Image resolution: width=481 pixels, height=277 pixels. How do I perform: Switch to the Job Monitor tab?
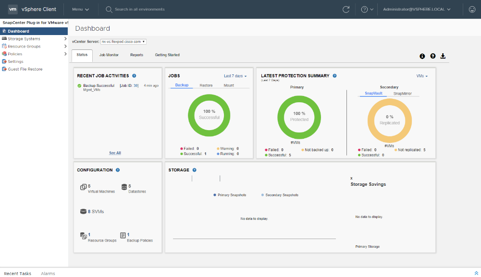109,55
